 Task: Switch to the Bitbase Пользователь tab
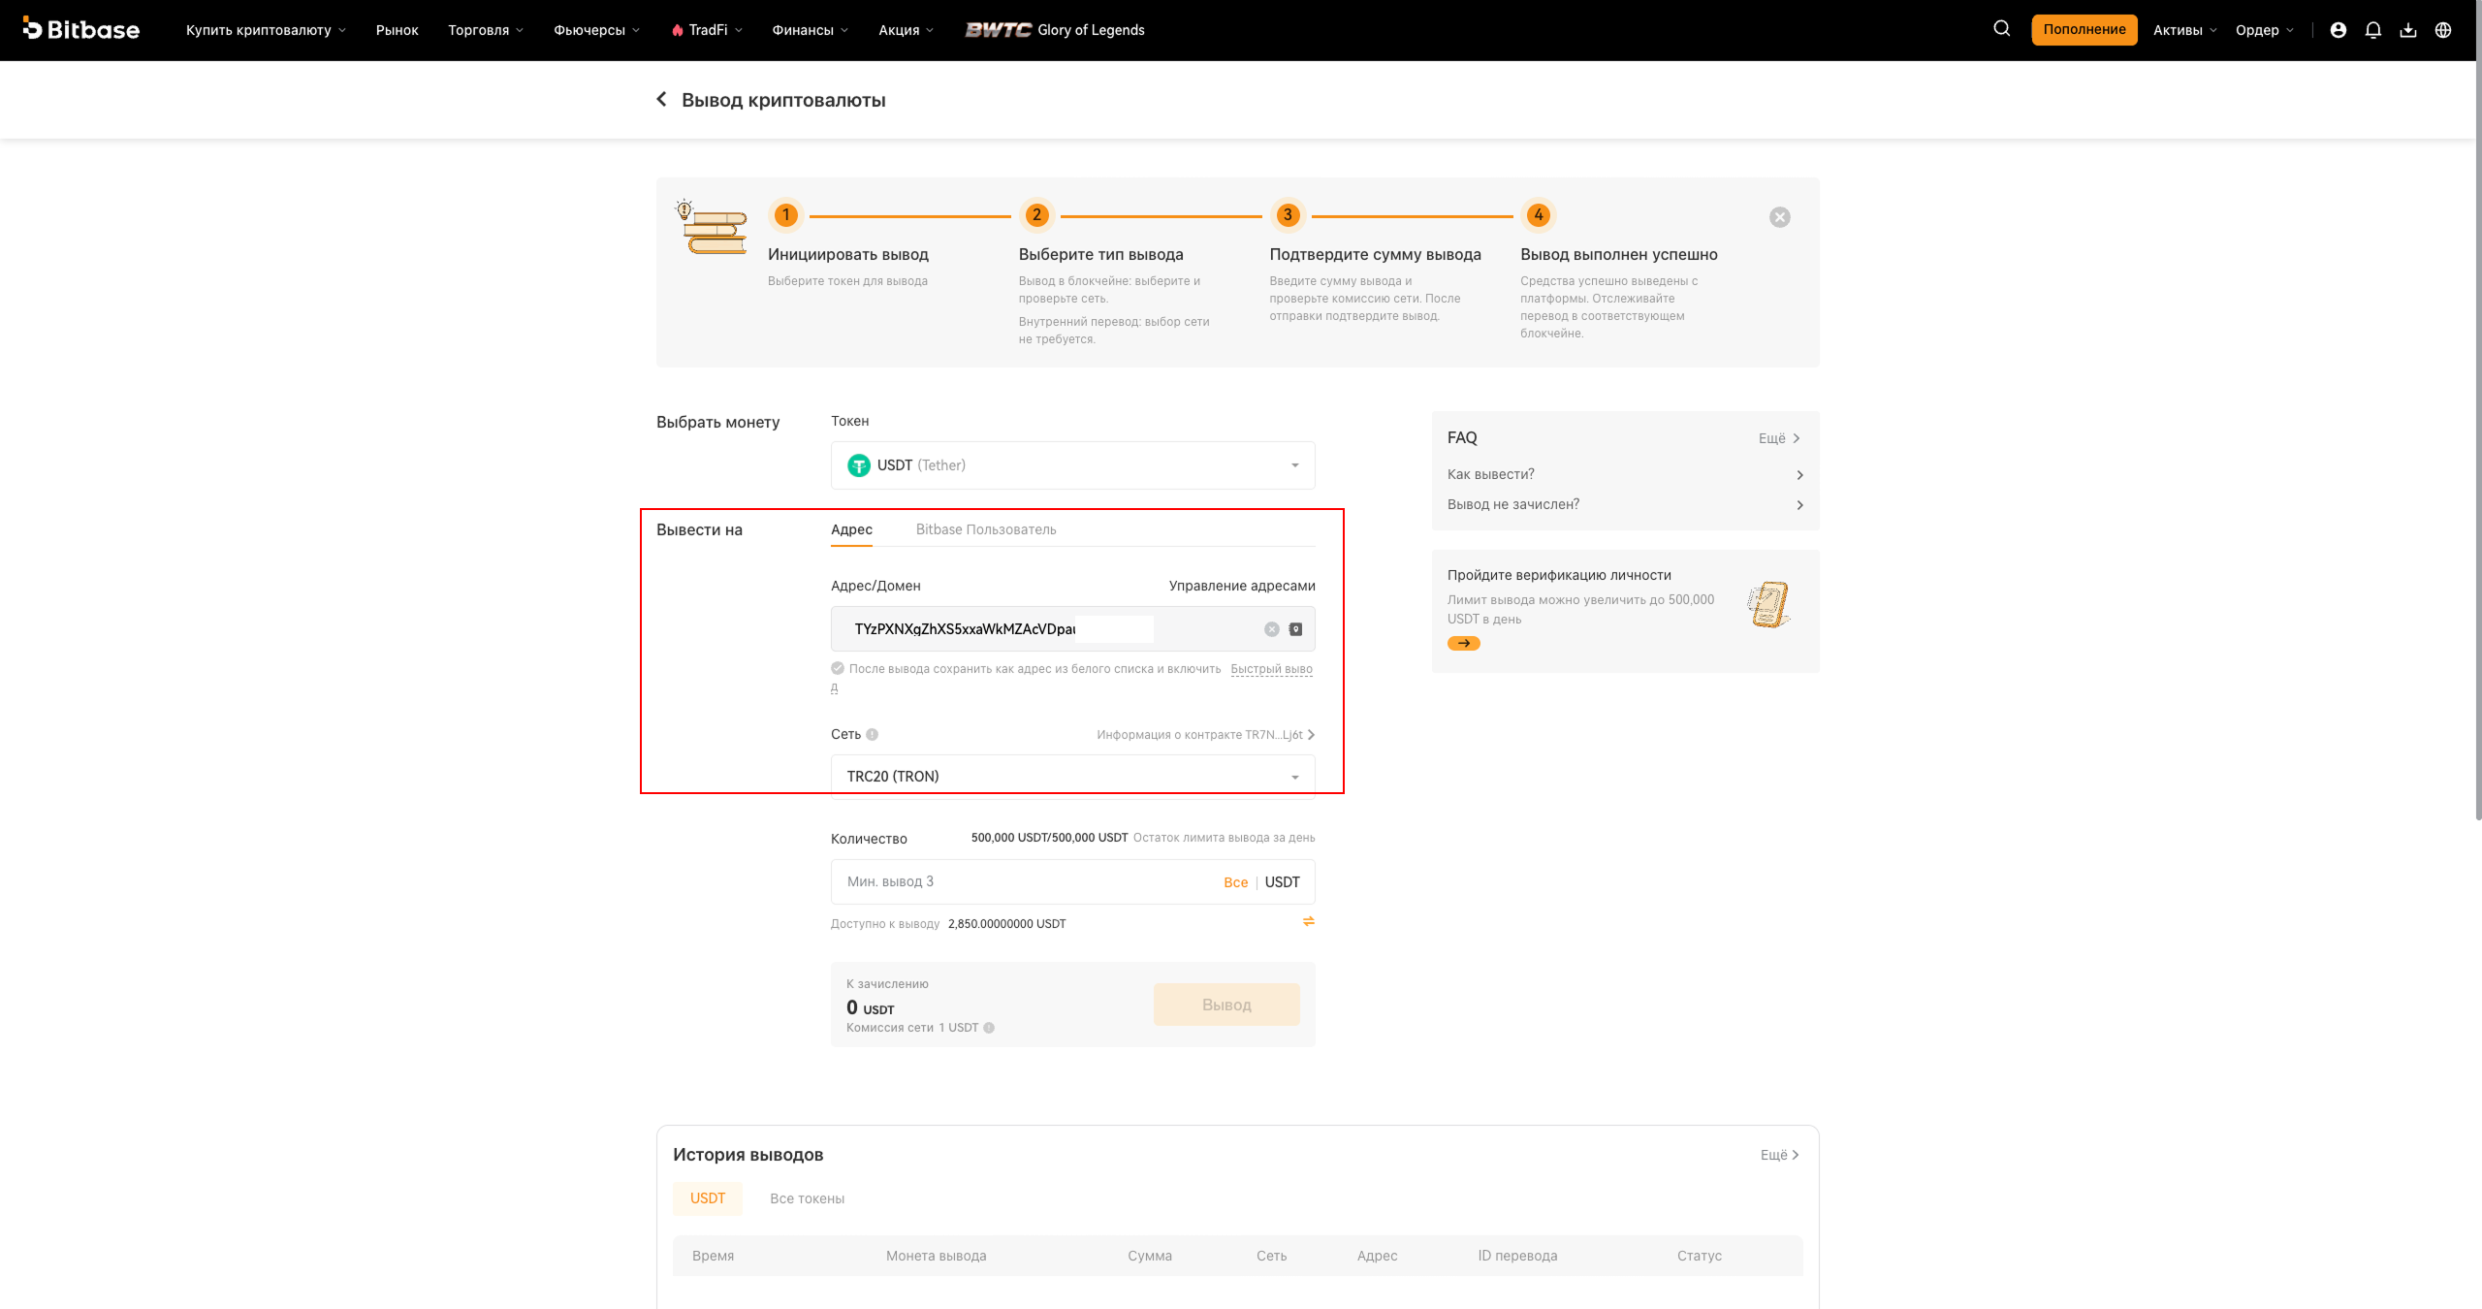point(986,529)
